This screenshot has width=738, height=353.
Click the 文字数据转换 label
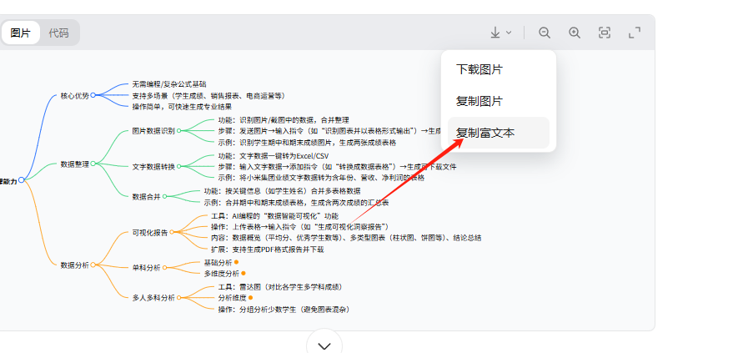(153, 166)
